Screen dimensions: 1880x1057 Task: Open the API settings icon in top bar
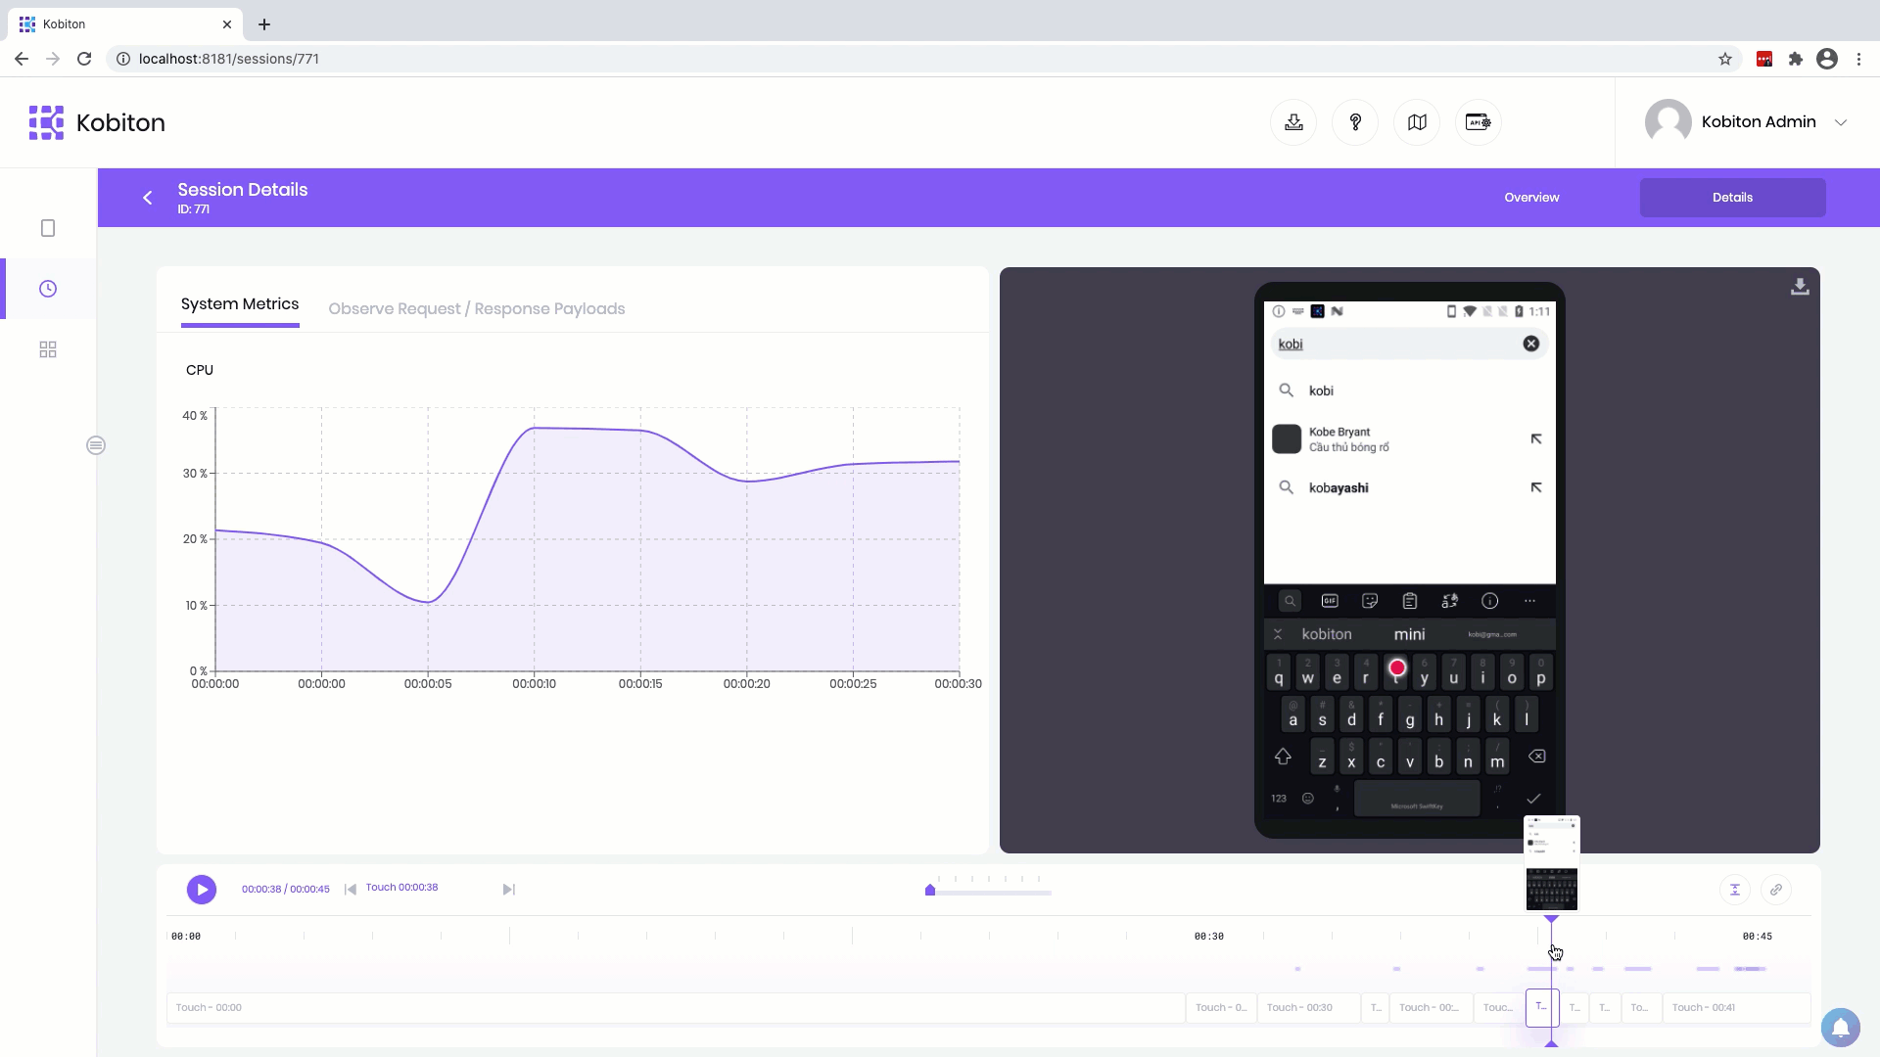point(1479,122)
